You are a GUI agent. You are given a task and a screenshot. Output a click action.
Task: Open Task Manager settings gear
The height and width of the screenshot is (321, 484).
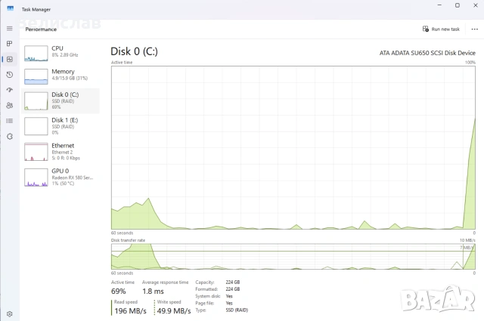10,314
